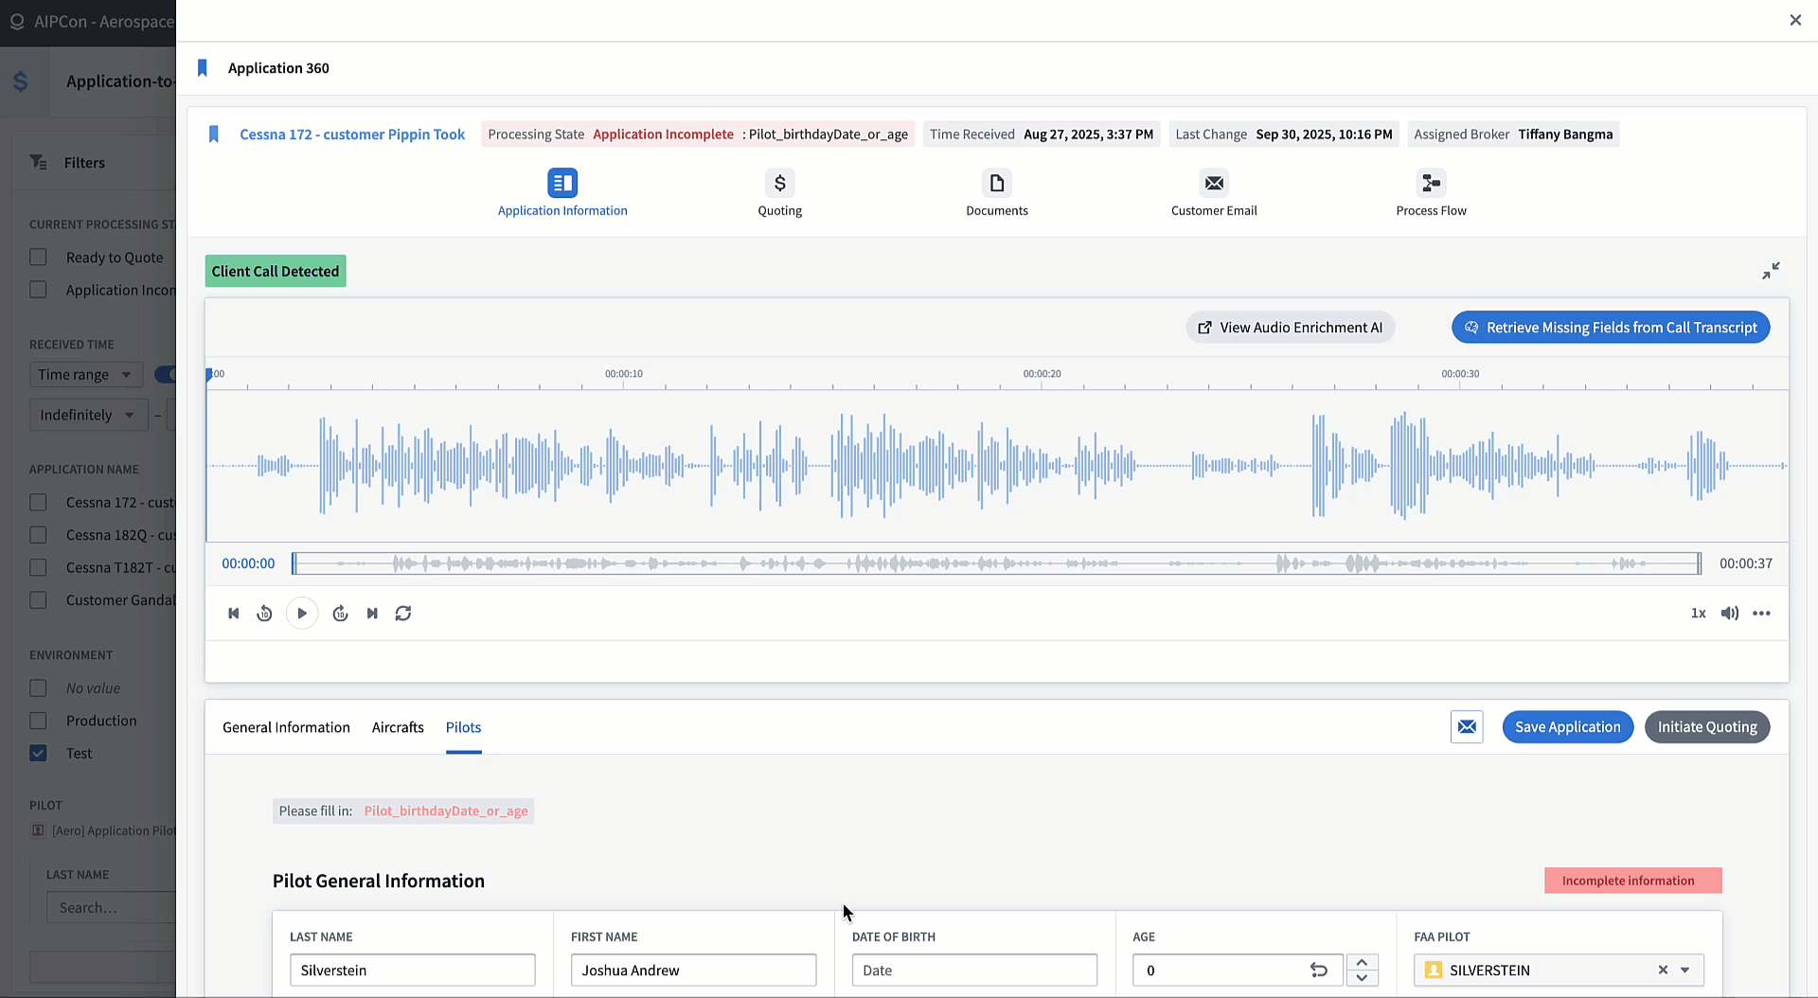Screen dimensions: 1818x998
Task: Check the Ready to Quote filter
Action: 38,258
